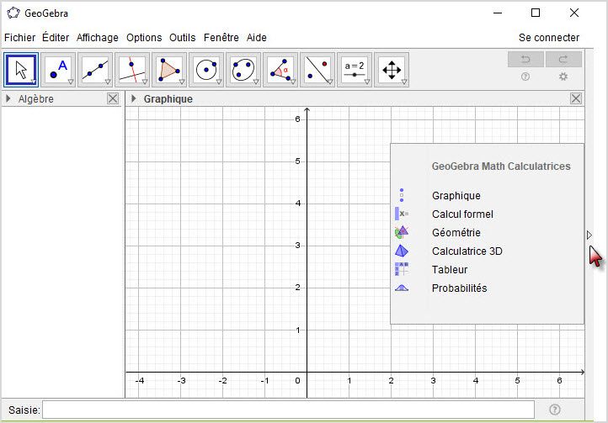
Task: Click the Calcul formel icon
Action: point(402,214)
